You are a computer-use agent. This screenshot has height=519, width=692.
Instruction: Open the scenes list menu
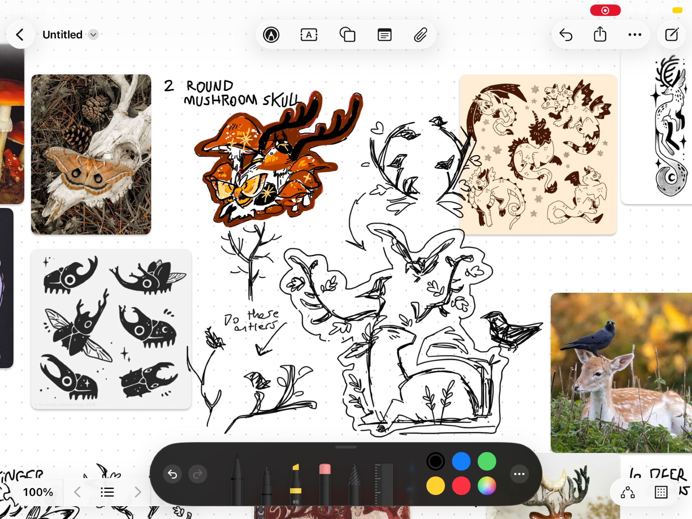tap(107, 492)
